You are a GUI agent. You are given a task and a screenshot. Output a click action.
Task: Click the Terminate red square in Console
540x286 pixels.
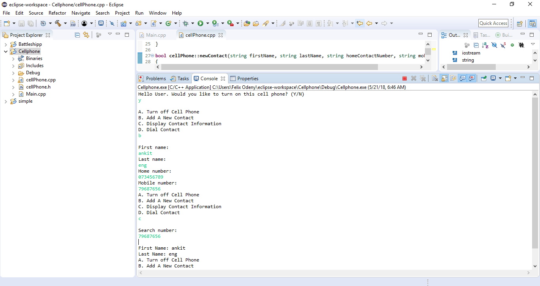404,78
